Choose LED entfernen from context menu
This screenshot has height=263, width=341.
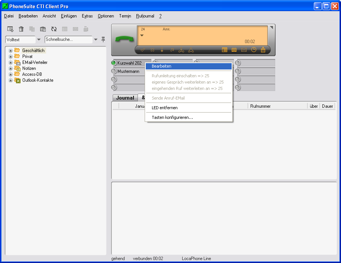pos(164,108)
